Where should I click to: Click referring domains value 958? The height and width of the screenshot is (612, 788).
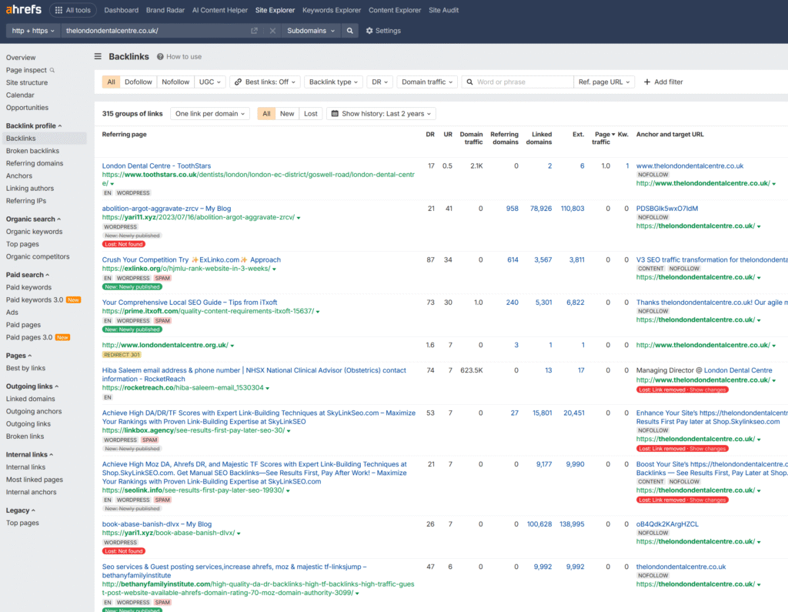[512, 209]
